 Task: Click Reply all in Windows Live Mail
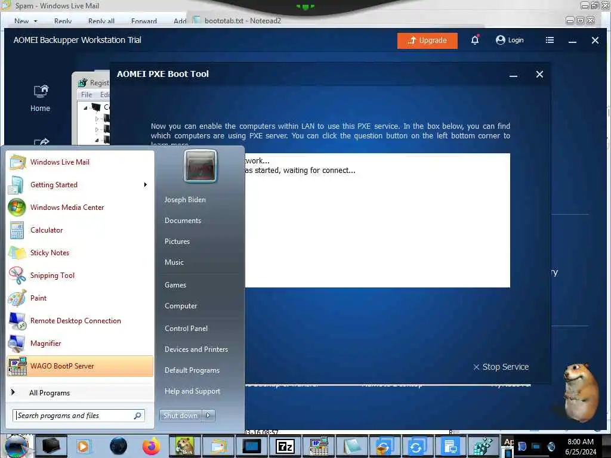click(x=101, y=21)
